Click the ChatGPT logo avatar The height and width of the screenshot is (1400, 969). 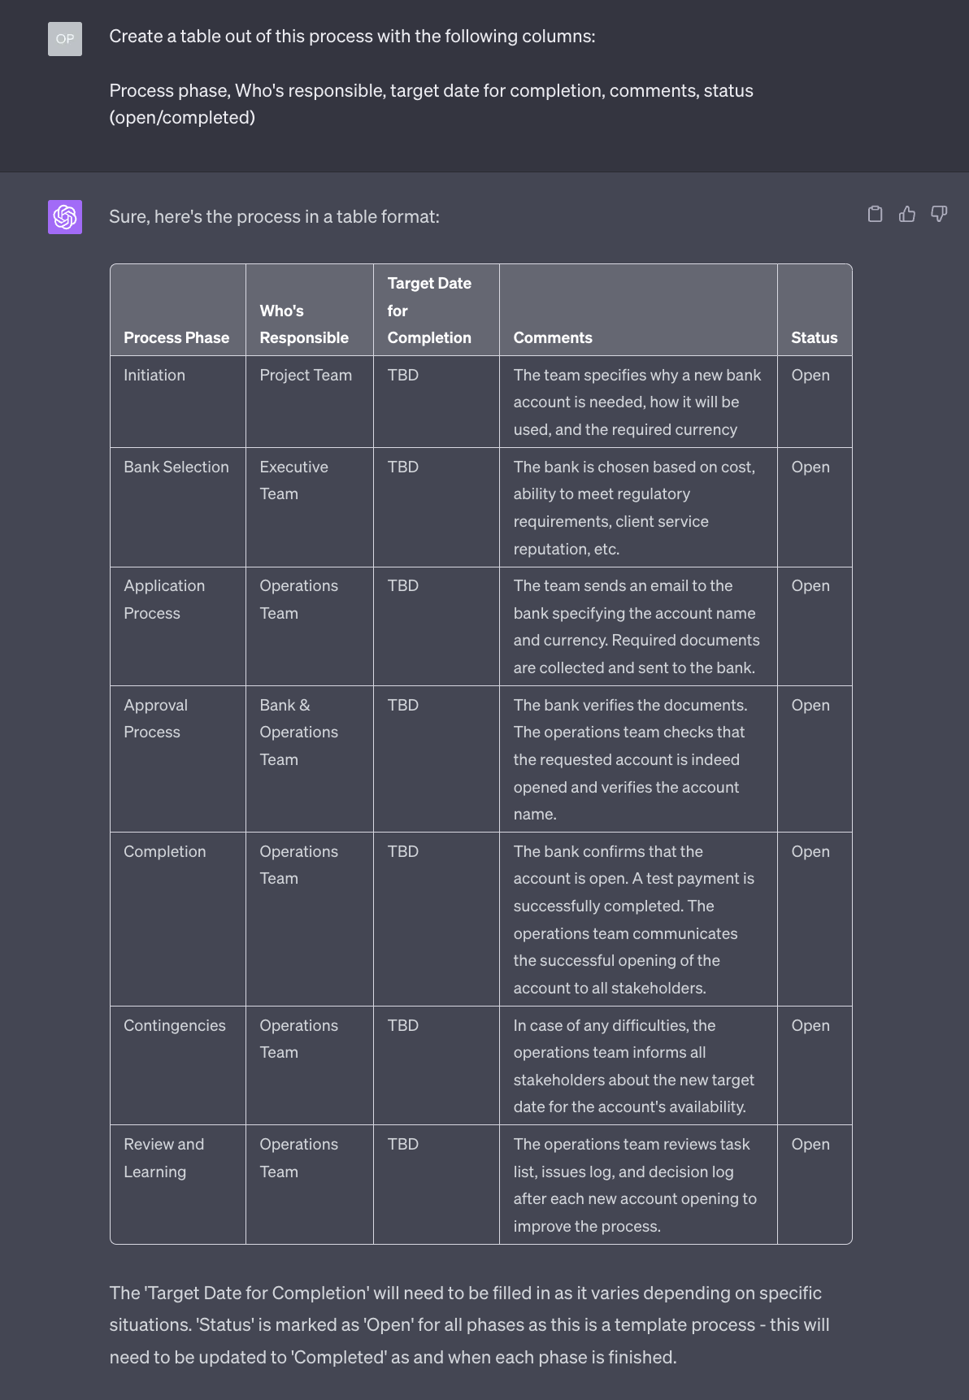[x=65, y=217]
